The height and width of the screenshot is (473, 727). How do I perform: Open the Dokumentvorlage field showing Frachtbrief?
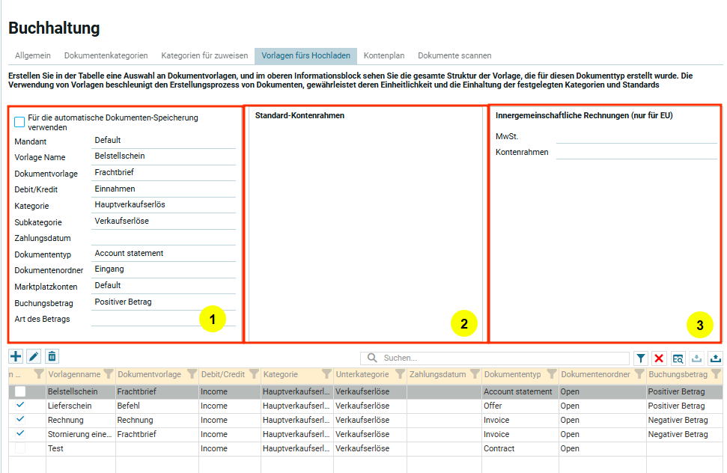(163, 173)
